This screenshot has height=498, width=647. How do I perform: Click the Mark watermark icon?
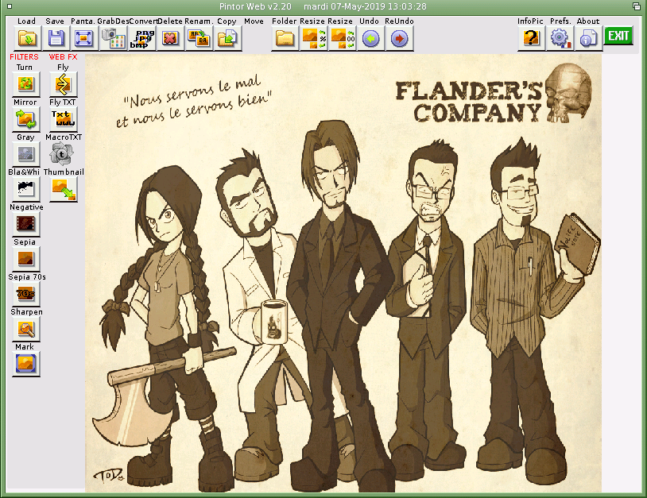click(25, 364)
